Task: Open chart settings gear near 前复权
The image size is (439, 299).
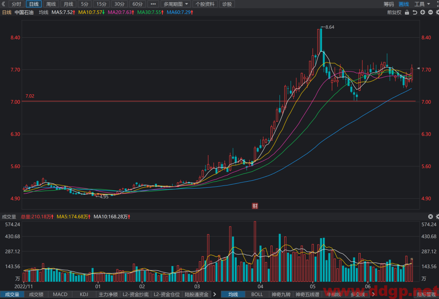Action: pyautogui.click(x=437, y=12)
